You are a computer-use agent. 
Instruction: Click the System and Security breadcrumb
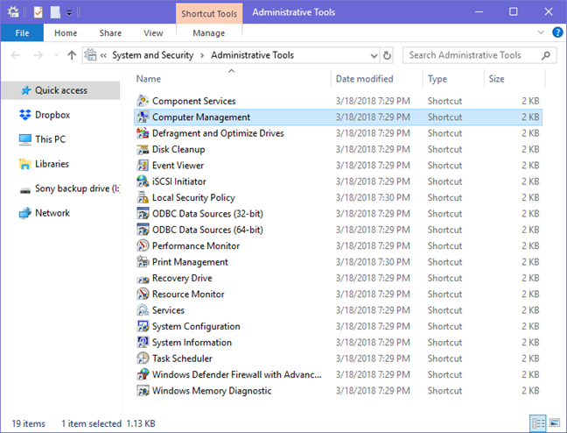coord(152,55)
